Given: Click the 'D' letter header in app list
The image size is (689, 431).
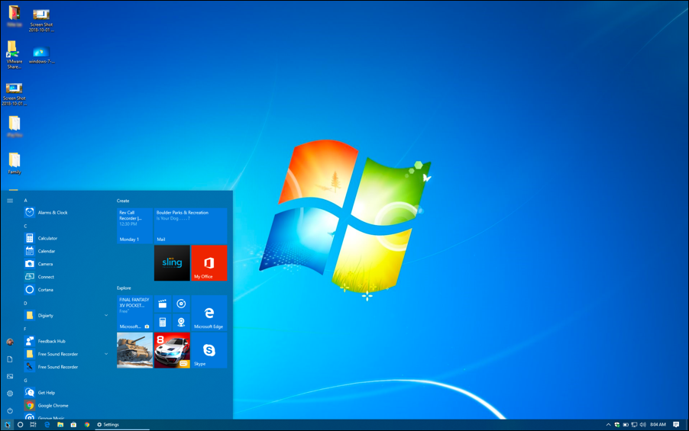Looking at the screenshot, I should tap(25, 304).
